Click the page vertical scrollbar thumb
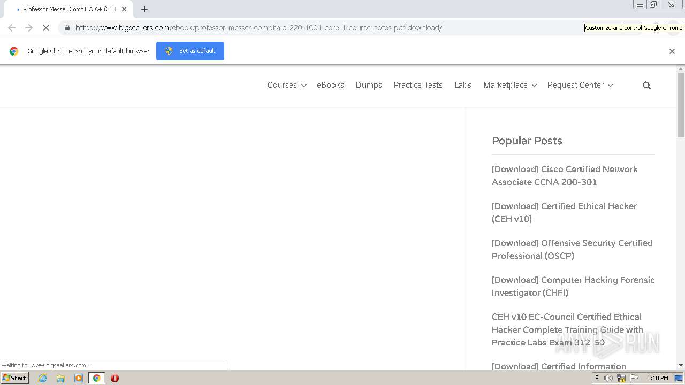 click(x=681, y=104)
